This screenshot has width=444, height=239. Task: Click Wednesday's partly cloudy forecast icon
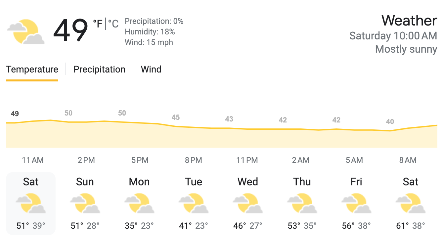coord(248,204)
